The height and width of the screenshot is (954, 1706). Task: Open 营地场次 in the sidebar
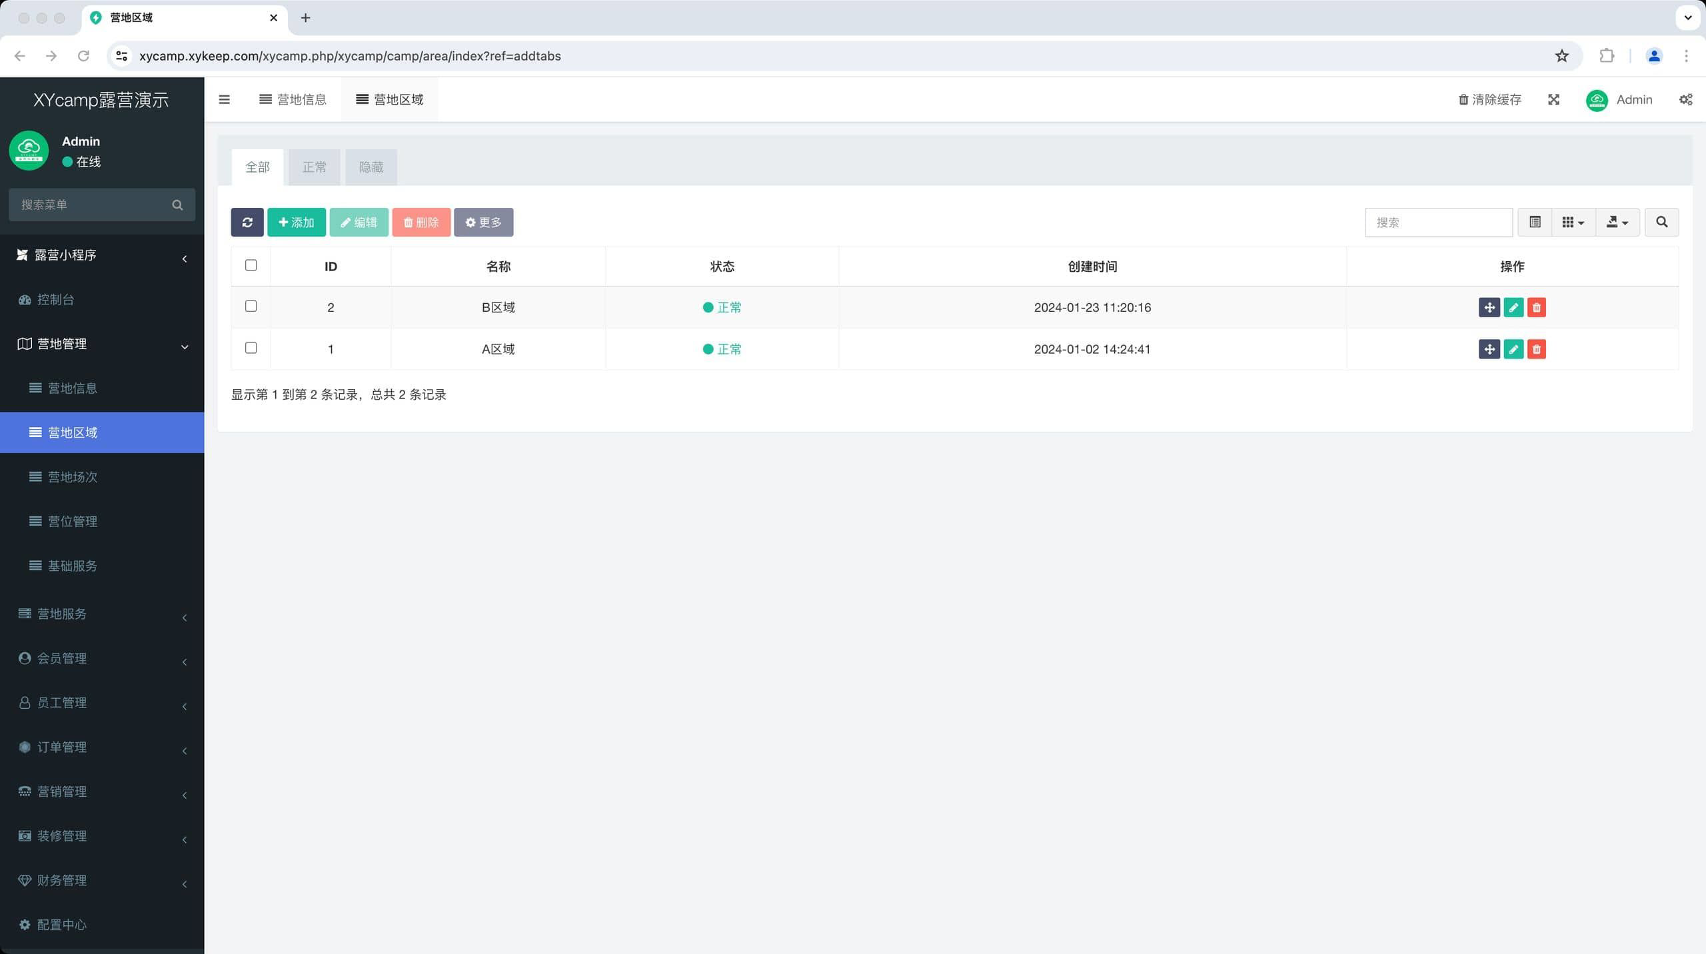pyautogui.click(x=102, y=477)
